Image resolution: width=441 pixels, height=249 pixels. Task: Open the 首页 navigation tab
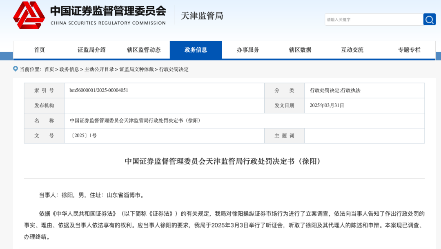(x=40, y=50)
